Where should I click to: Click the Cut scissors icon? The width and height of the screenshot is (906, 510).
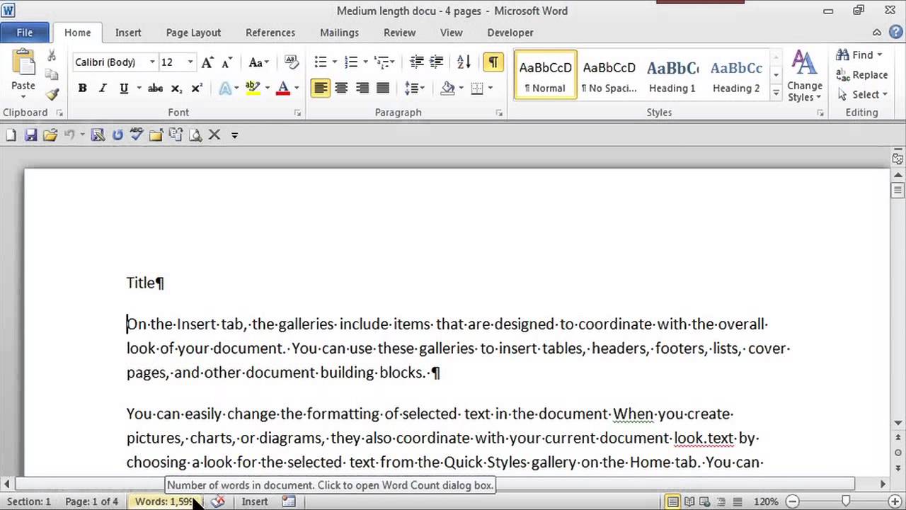click(52, 56)
